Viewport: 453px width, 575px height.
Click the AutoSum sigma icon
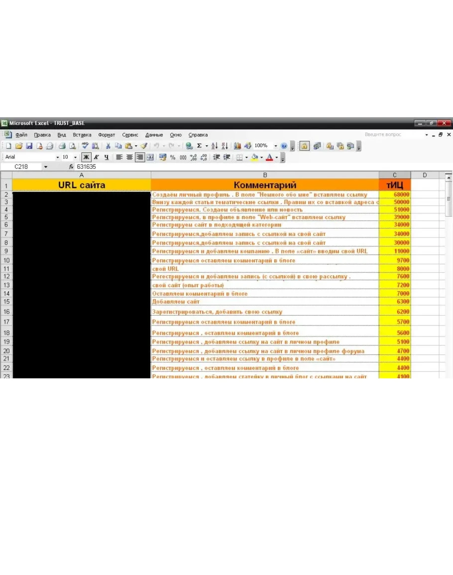199,146
